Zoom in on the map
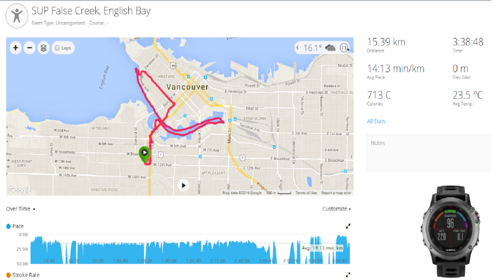 click(x=16, y=48)
